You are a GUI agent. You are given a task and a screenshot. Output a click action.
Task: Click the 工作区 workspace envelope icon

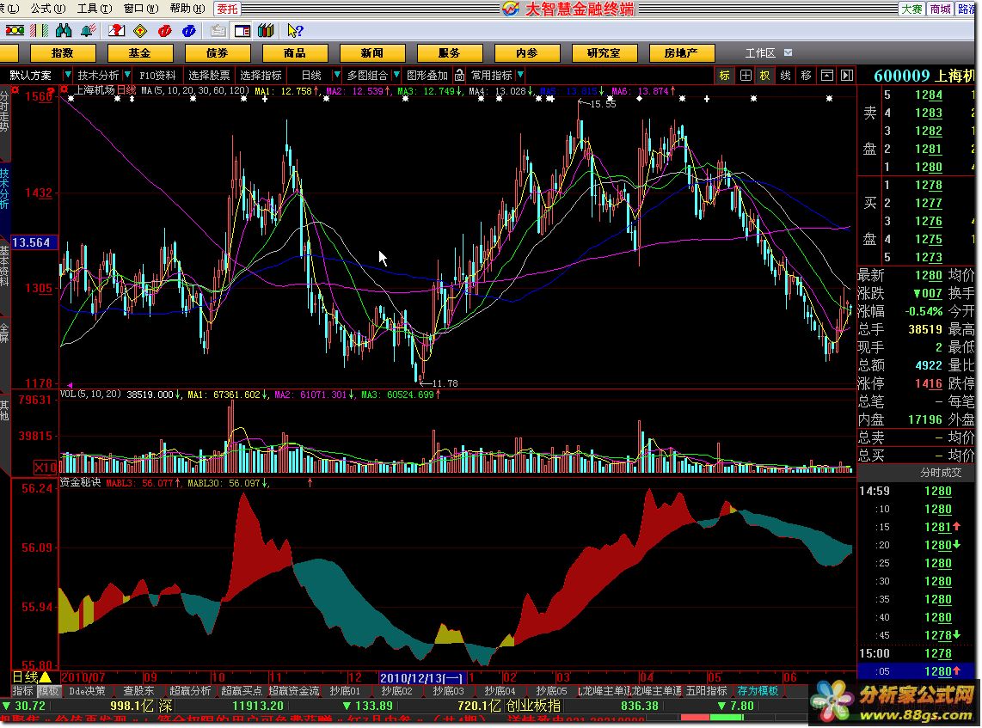pyautogui.click(x=788, y=52)
